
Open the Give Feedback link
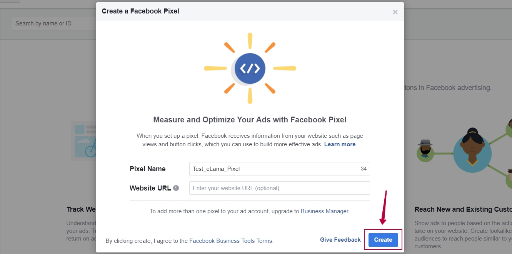pyautogui.click(x=340, y=239)
